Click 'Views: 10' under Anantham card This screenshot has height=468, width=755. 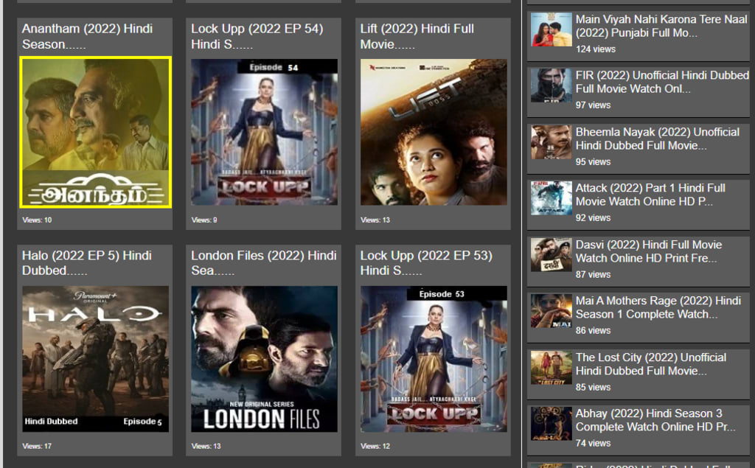pos(37,220)
